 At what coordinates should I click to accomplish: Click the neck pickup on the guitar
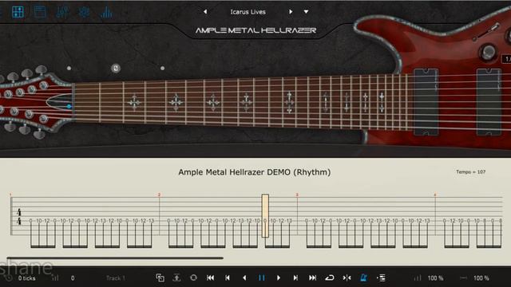click(x=426, y=102)
